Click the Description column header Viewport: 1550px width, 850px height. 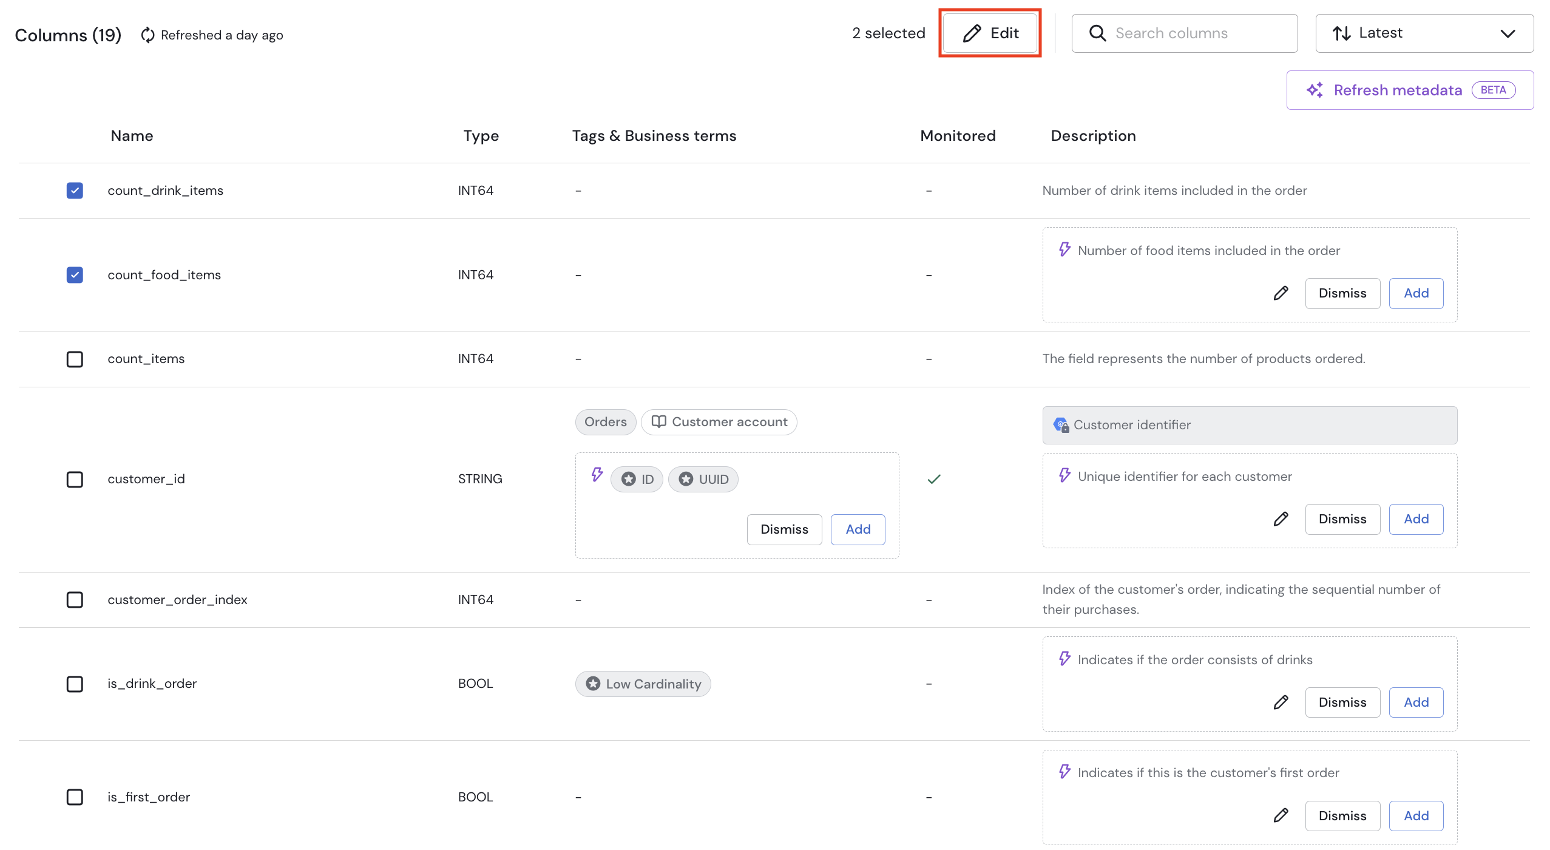(x=1093, y=136)
